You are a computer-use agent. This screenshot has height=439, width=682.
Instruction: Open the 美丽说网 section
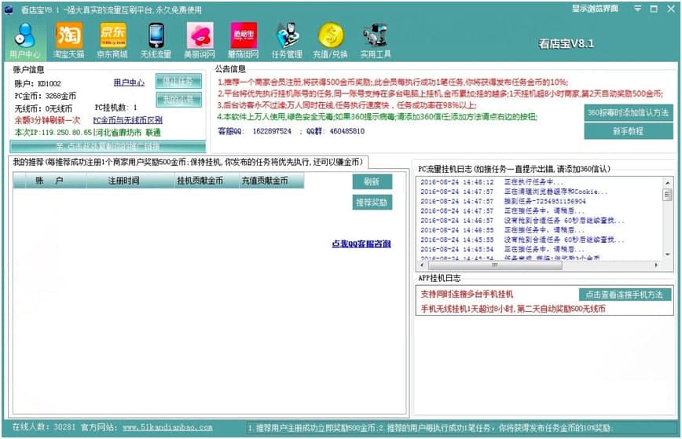point(200,40)
